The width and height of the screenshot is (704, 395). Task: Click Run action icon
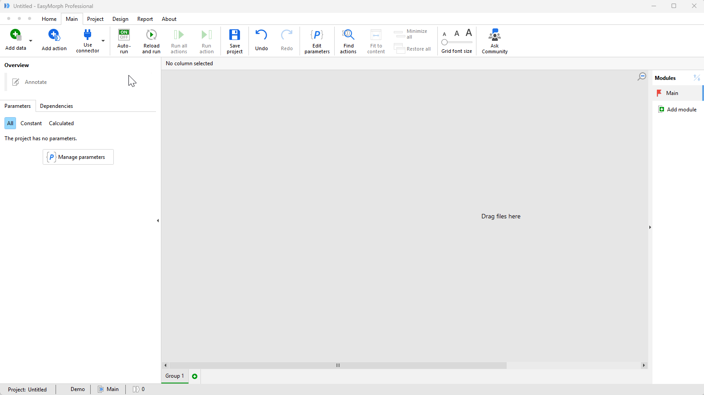[x=207, y=35]
